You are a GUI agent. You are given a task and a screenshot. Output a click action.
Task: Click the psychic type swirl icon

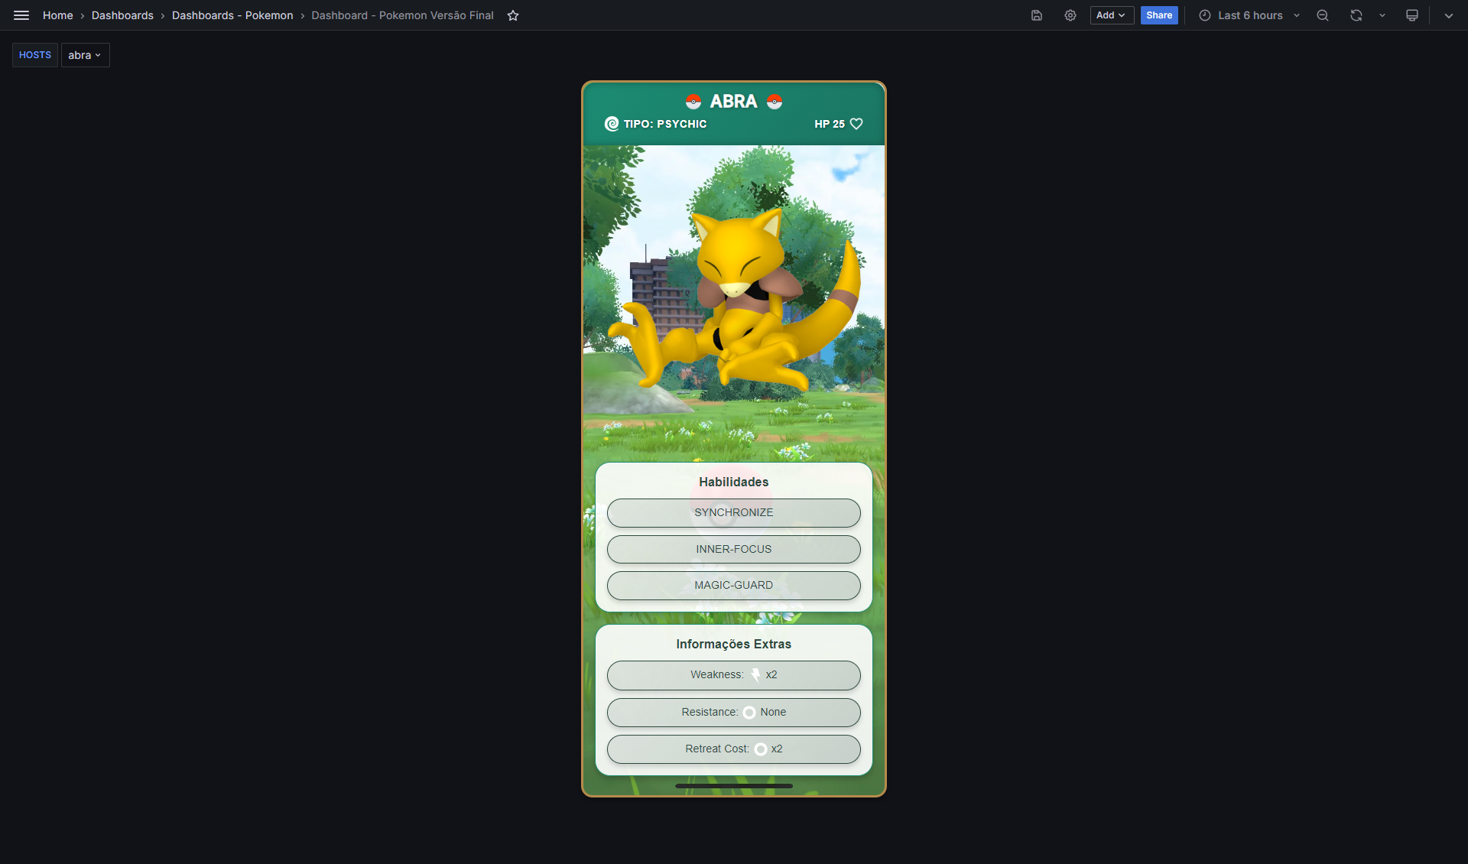tap(612, 124)
